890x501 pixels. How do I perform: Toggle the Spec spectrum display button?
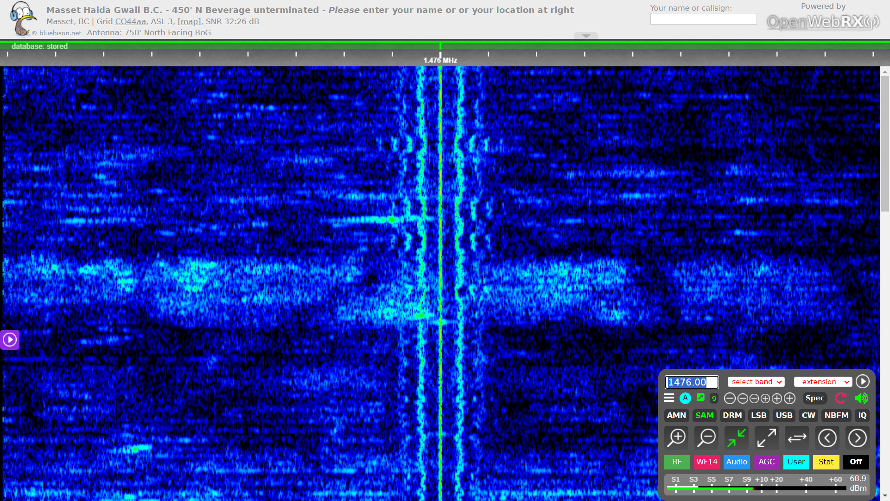pyautogui.click(x=814, y=398)
